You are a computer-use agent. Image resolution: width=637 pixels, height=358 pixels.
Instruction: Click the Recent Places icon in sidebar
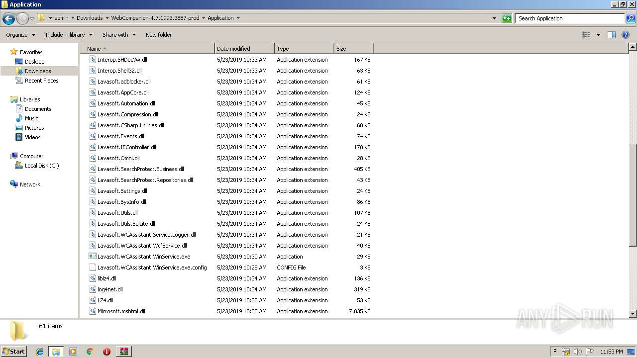pyautogui.click(x=19, y=81)
